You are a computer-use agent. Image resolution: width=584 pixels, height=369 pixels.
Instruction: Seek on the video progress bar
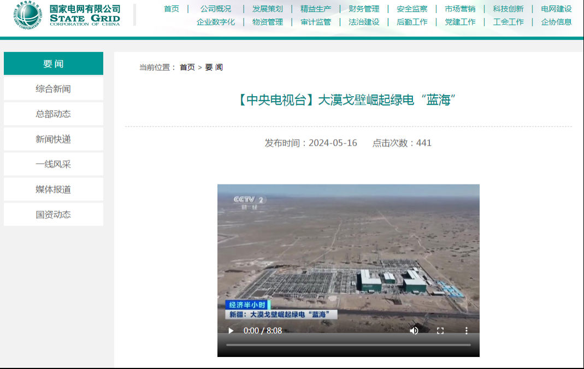point(348,345)
